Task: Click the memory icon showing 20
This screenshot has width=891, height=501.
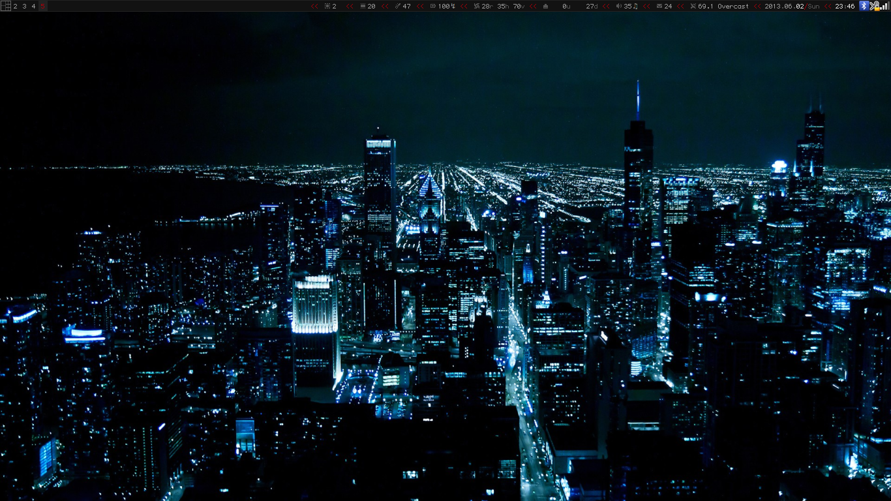Action: click(x=363, y=6)
